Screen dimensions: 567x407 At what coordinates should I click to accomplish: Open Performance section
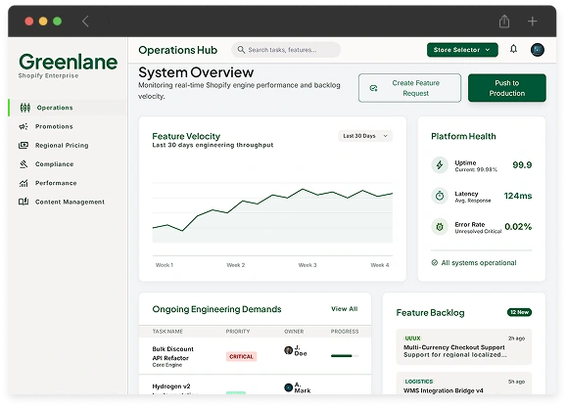68,183
